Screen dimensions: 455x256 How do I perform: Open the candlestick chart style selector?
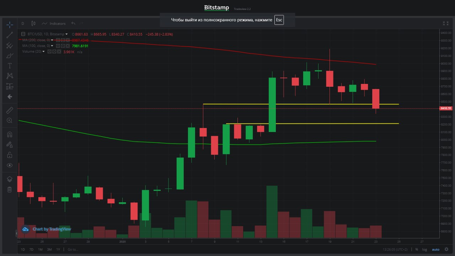pos(33,23)
